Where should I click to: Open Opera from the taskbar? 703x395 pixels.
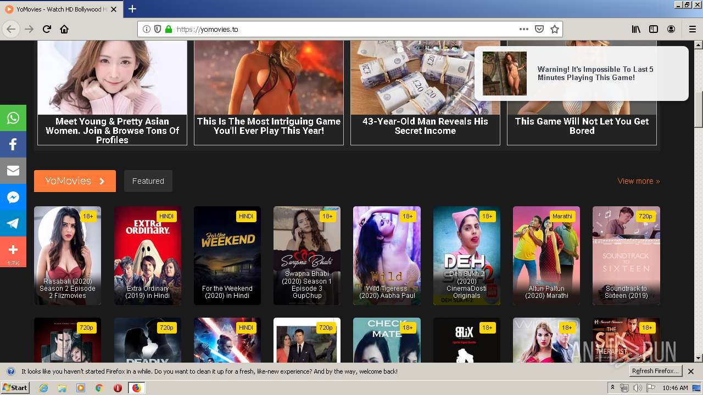(118, 388)
